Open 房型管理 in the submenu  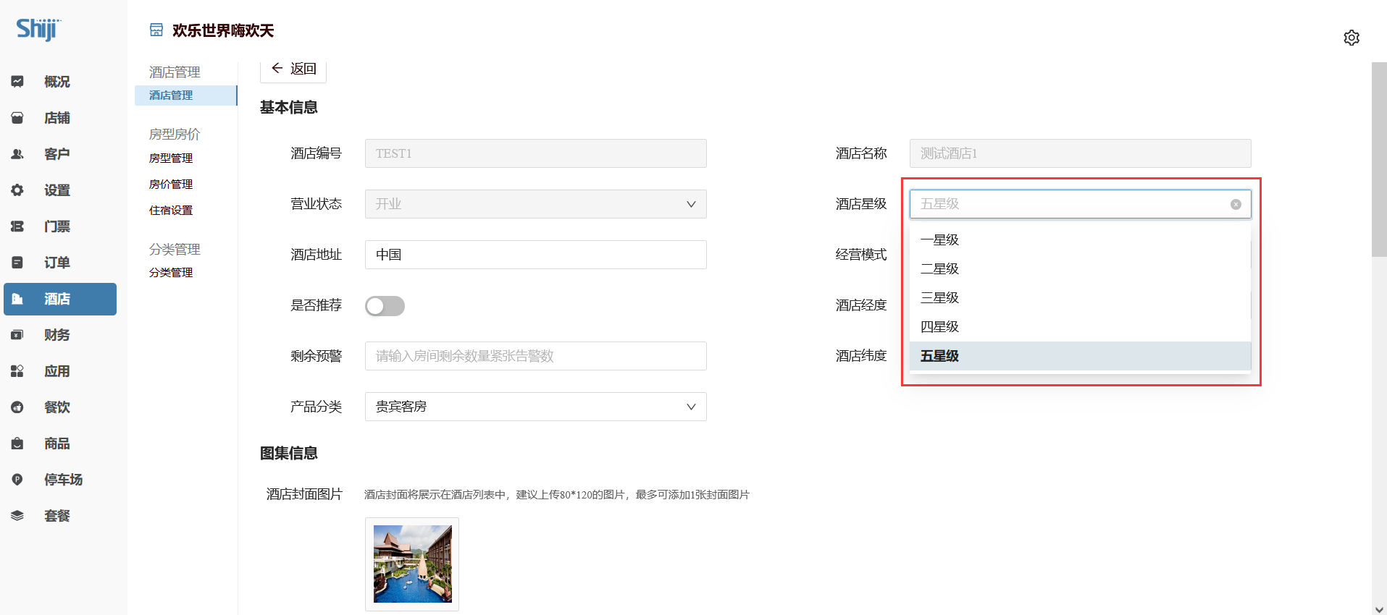click(171, 158)
